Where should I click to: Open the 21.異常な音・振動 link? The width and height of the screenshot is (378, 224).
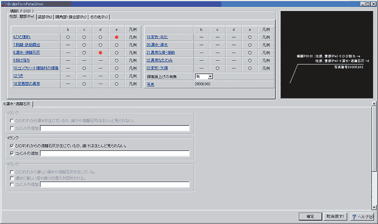click(160, 52)
